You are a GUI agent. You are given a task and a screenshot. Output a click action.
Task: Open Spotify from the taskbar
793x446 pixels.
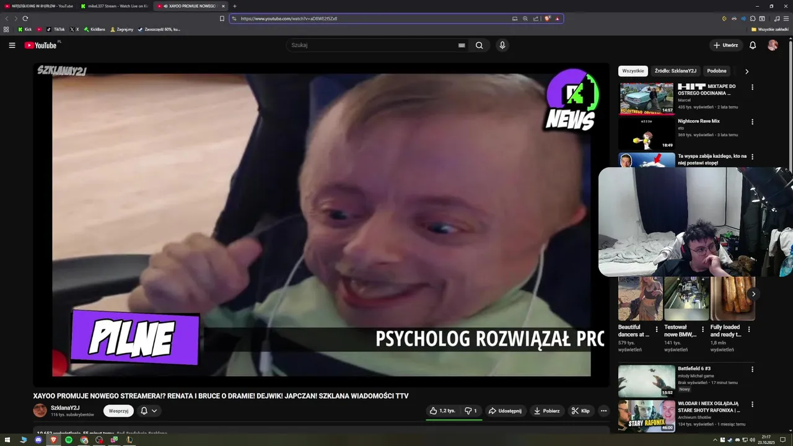[69, 440]
